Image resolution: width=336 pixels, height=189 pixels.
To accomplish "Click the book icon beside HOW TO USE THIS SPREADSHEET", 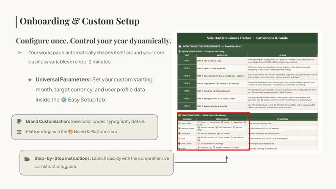I will coord(180,46).
